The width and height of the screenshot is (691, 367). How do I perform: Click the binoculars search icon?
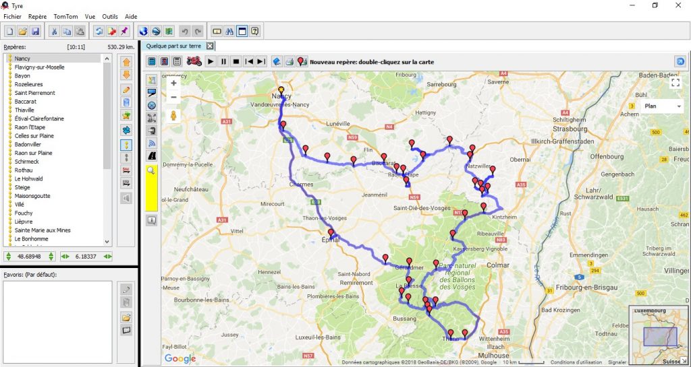[229, 31]
